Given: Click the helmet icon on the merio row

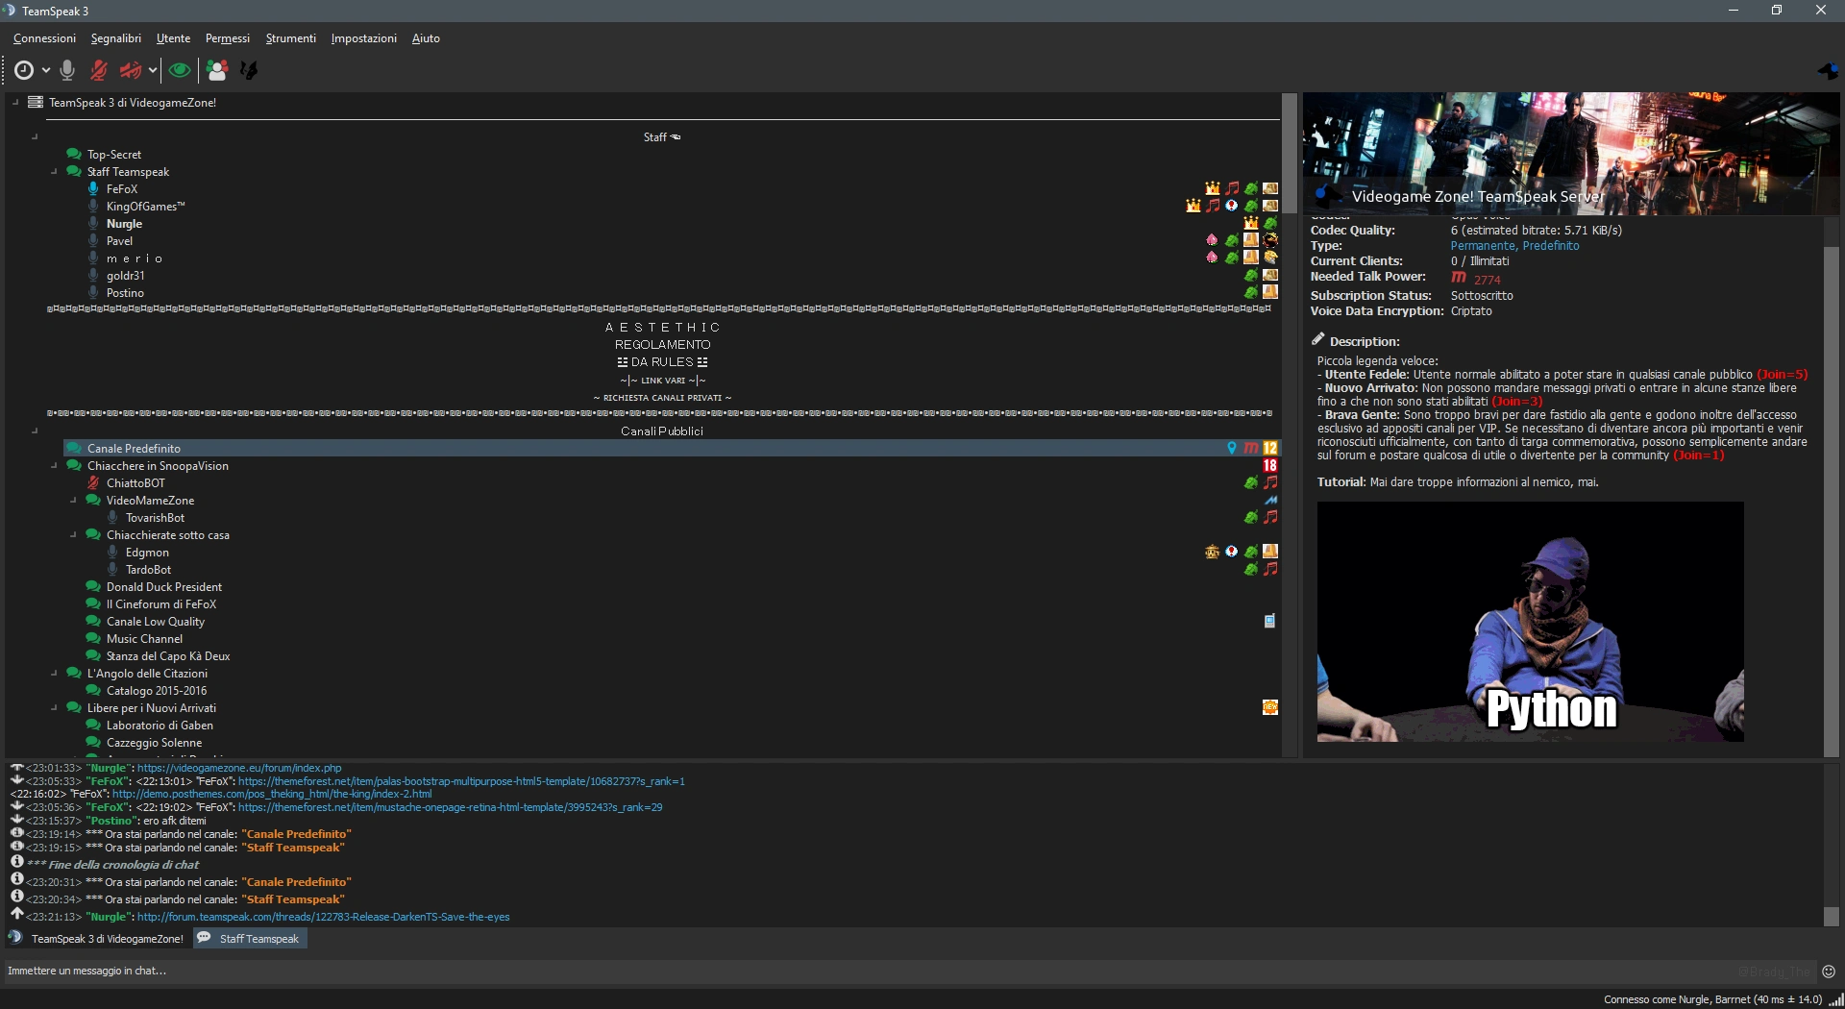Looking at the screenshot, I should tap(1270, 258).
